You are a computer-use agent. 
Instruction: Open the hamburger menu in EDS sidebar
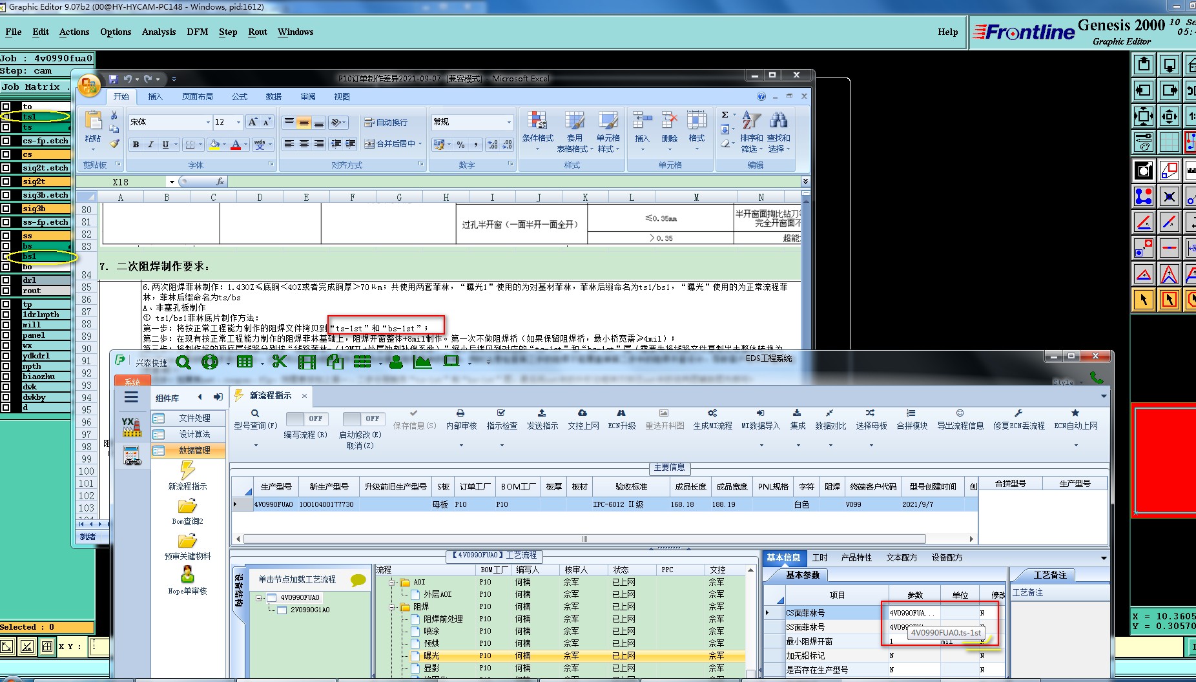[x=131, y=397]
